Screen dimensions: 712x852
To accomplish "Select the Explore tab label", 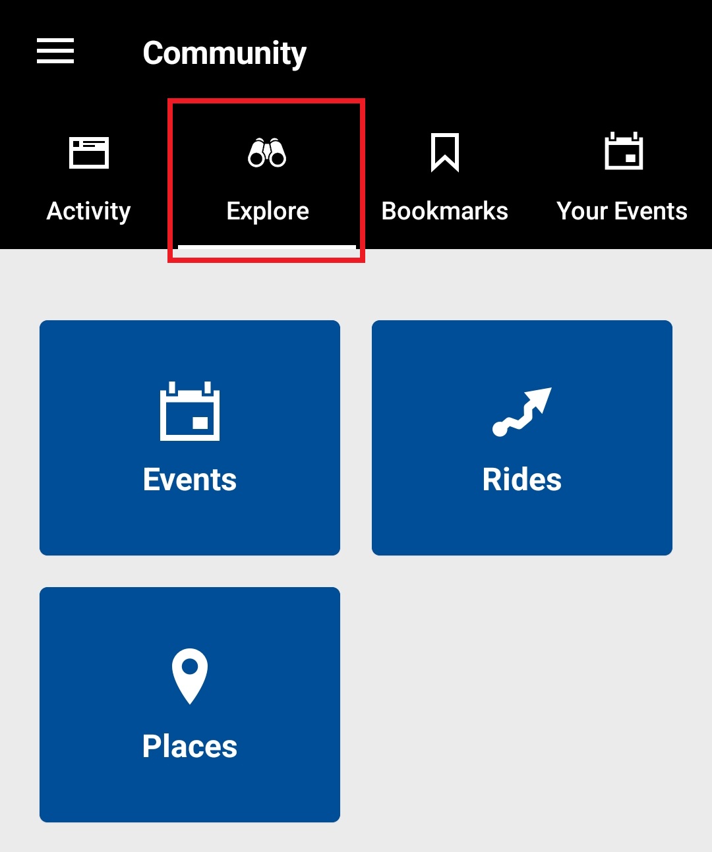I will point(268,211).
